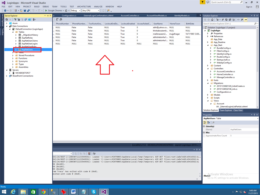260x195 pixels.
Task: Click the BirthDate column header
Action: coord(193,24)
